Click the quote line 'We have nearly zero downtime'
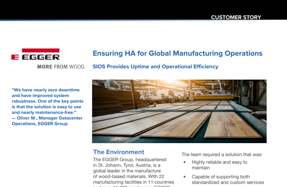Screen dimensions: 287x187 coord(46,90)
